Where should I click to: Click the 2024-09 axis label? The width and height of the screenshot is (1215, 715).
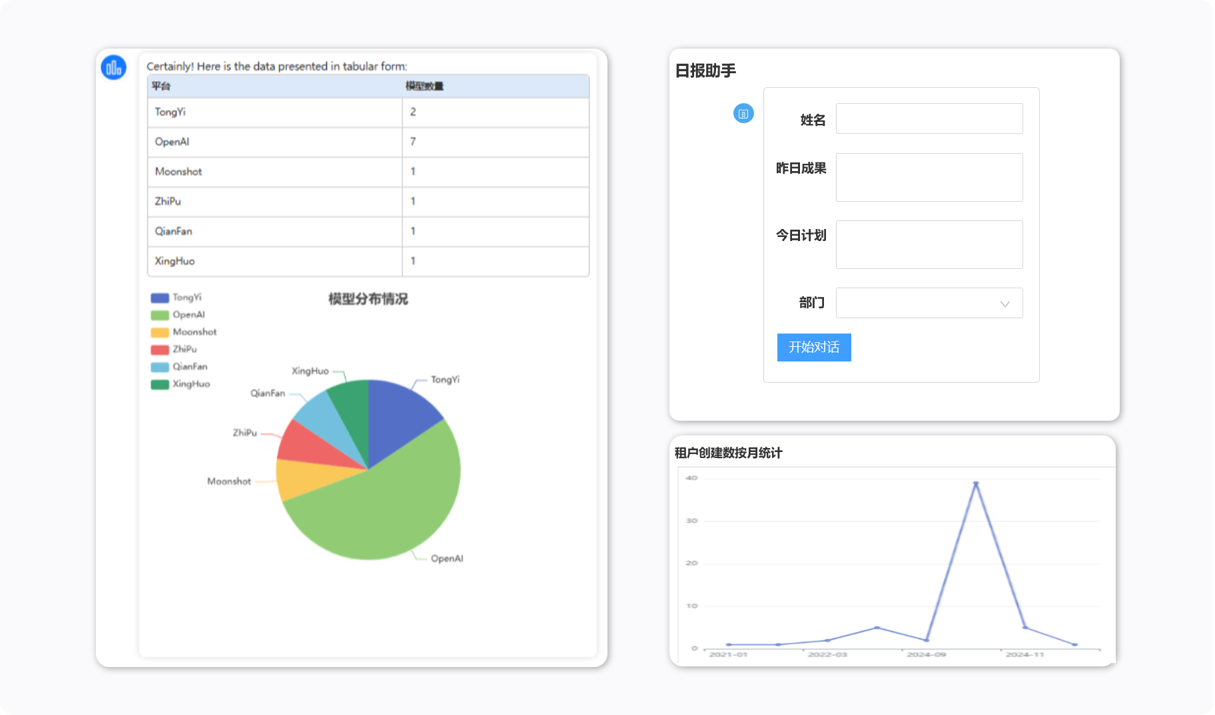point(926,655)
